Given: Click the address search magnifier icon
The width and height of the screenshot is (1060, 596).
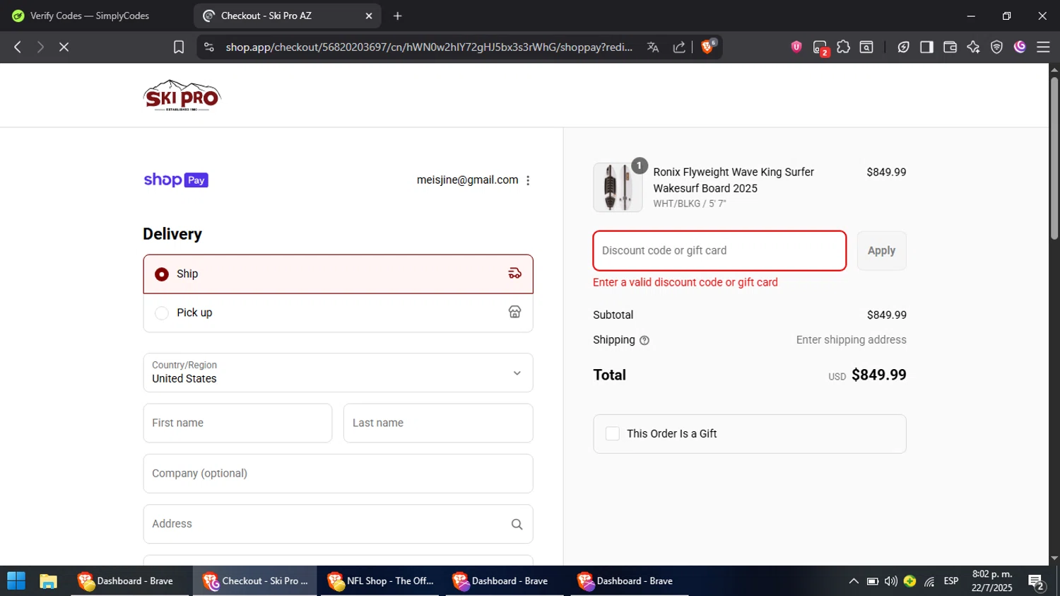Looking at the screenshot, I should [517, 524].
